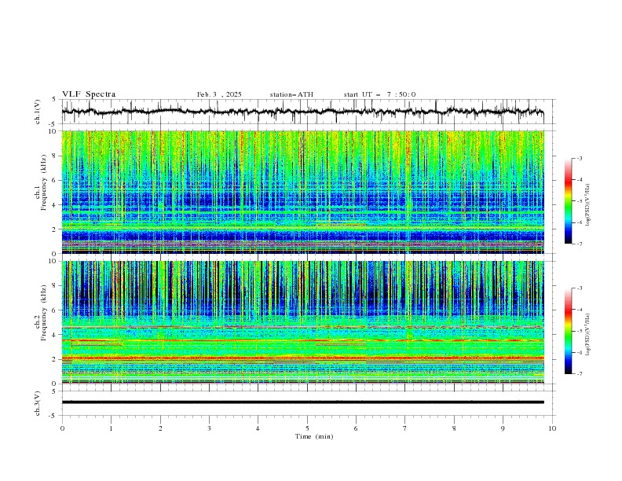Screen dimensions: 622x481
Task: Click the ch.3 voltage trace black band
Action: pos(302,402)
